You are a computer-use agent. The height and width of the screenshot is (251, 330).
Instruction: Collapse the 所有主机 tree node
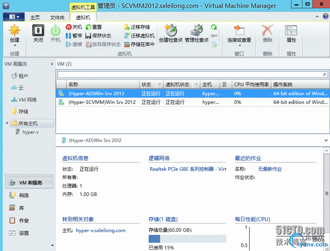pyautogui.click(x=7, y=123)
